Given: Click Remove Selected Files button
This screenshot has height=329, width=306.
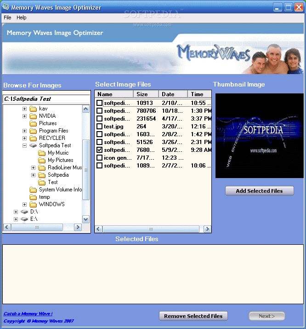Looking at the screenshot, I should coord(193,316).
